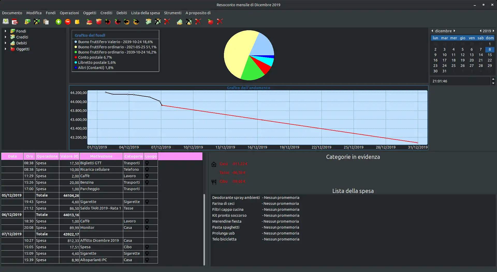The height and width of the screenshot is (272, 497).
Task: Go to next month in calendar
Action: tap(454, 31)
